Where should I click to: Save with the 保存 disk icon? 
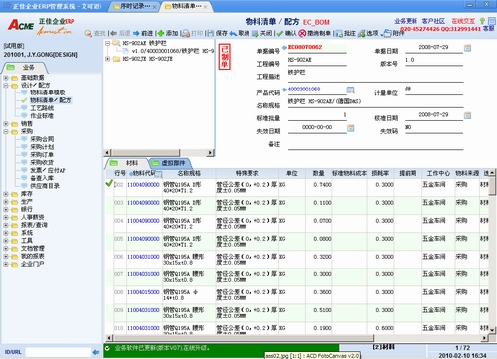211,33
